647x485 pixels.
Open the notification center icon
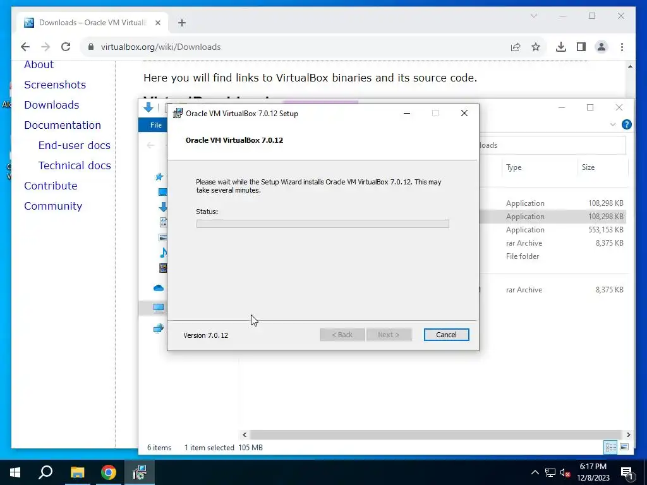(627, 472)
